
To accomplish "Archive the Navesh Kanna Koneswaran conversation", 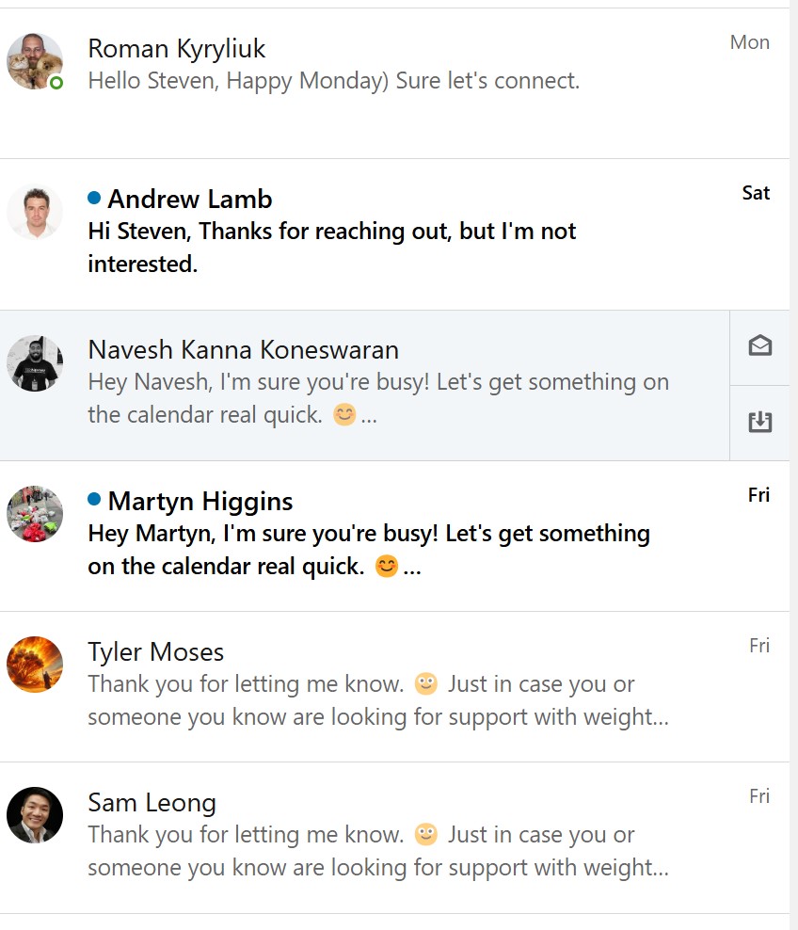I will [759, 423].
